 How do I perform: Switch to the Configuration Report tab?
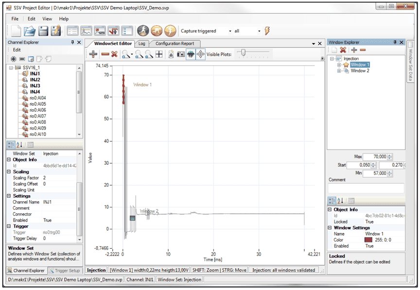pyautogui.click(x=175, y=44)
